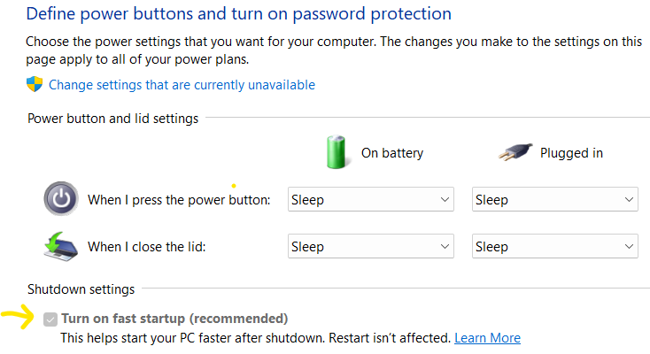Expand close lid dropdown under On battery

(371, 247)
